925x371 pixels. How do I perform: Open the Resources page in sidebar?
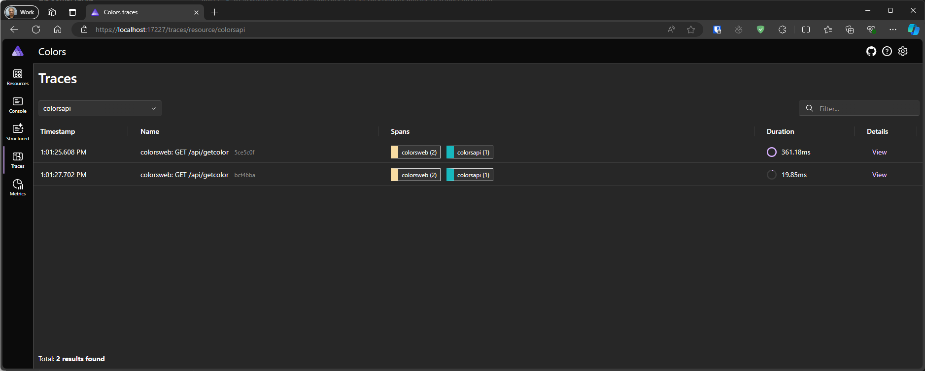18,77
